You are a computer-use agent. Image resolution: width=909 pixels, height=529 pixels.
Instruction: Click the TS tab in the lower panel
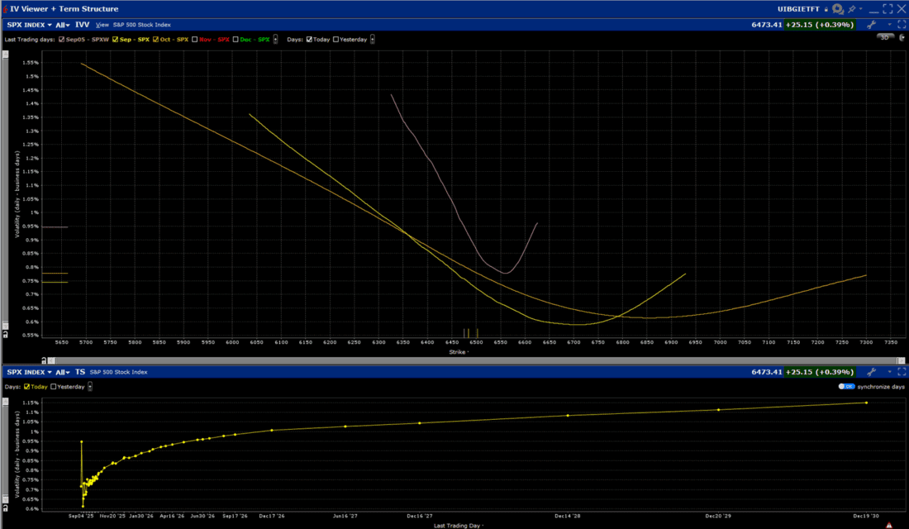tap(79, 372)
